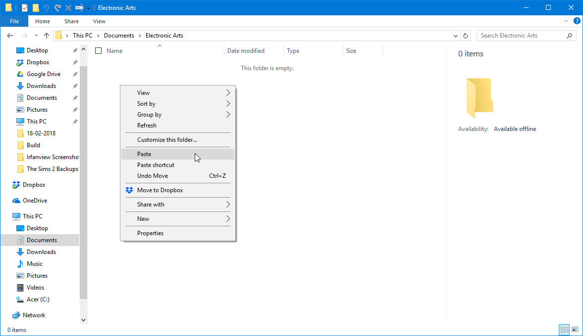Click This PC in the address bar
The image size is (583, 336).
point(83,36)
